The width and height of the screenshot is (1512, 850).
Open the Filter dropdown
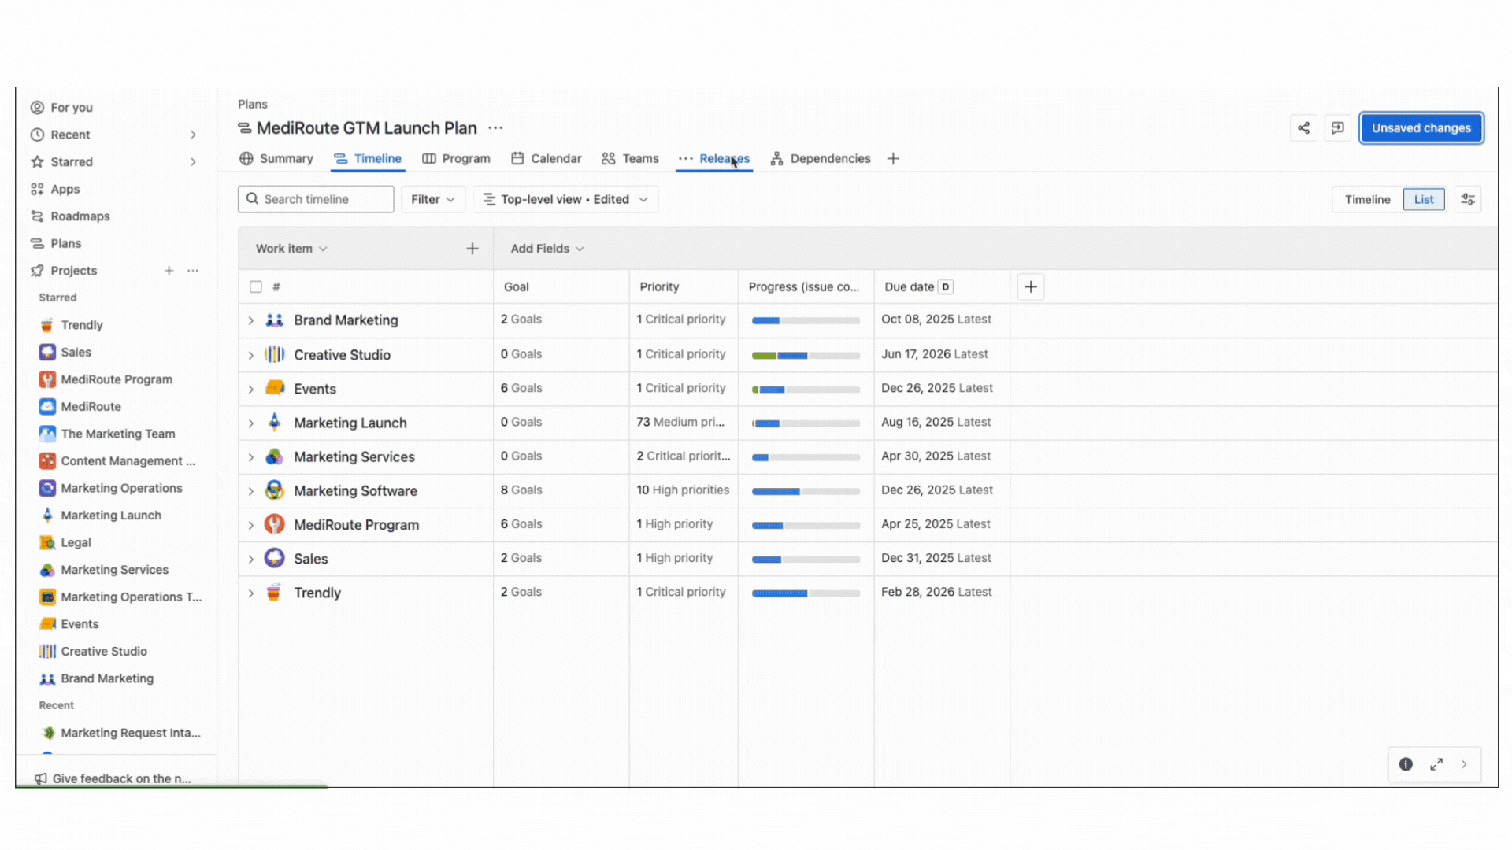pos(432,199)
